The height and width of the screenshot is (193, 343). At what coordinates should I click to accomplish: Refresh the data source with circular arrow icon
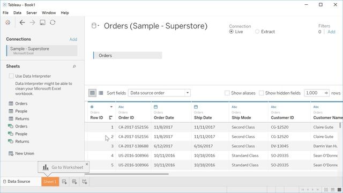[x=53, y=23]
